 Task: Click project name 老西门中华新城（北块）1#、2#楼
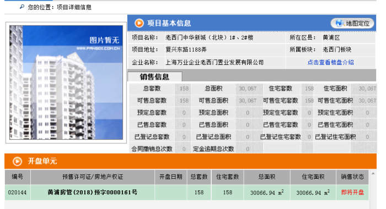tap(209, 37)
